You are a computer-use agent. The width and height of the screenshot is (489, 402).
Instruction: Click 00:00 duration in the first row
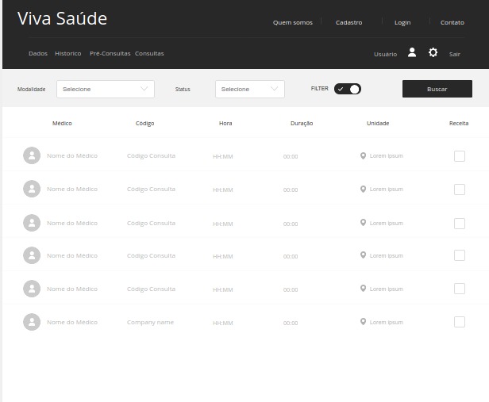click(291, 157)
